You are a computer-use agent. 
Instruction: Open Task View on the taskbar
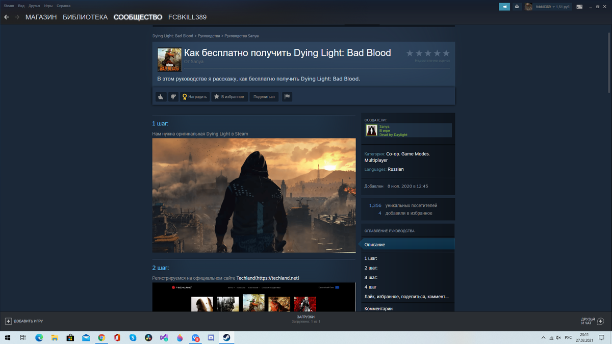(x=23, y=338)
